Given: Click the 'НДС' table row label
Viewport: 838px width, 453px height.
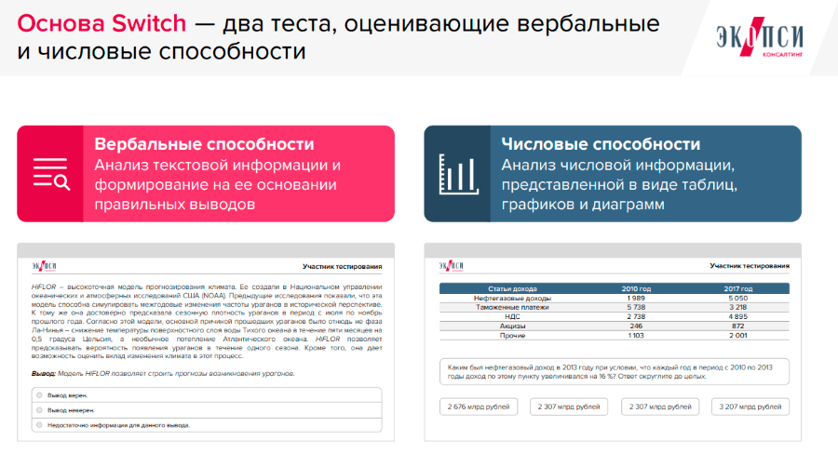Looking at the screenshot, I should (512, 317).
